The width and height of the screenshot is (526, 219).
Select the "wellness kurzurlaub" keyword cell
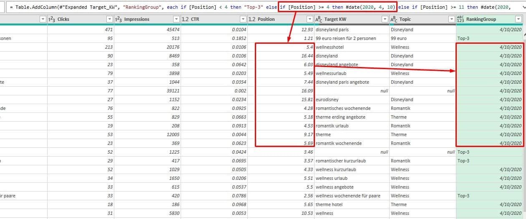point(352,169)
